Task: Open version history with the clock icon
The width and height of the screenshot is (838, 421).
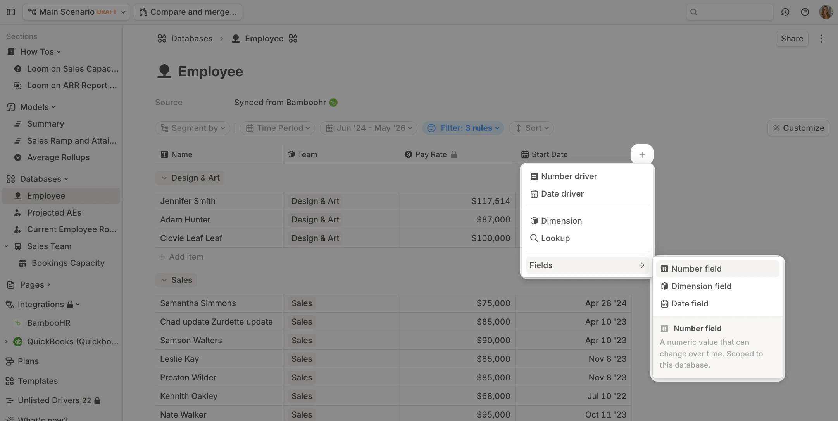Action: click(785, 12)
